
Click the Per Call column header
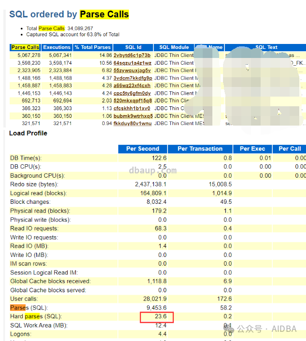pos(290,149)
